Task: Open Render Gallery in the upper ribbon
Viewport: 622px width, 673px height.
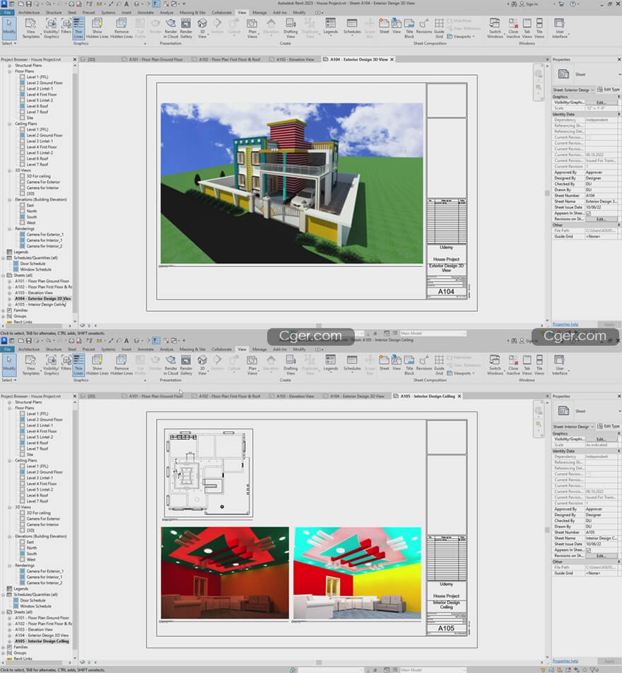Action: [186, 28]
